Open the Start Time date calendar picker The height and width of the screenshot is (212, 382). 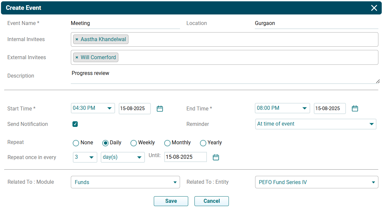tap(160, 108)
